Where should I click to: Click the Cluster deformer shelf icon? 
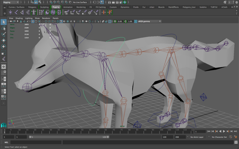click(59, 12)
